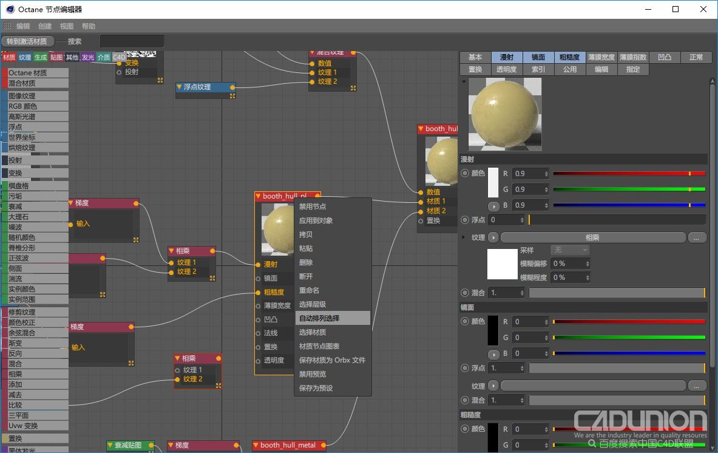Click the 搜索 input field

132,41
